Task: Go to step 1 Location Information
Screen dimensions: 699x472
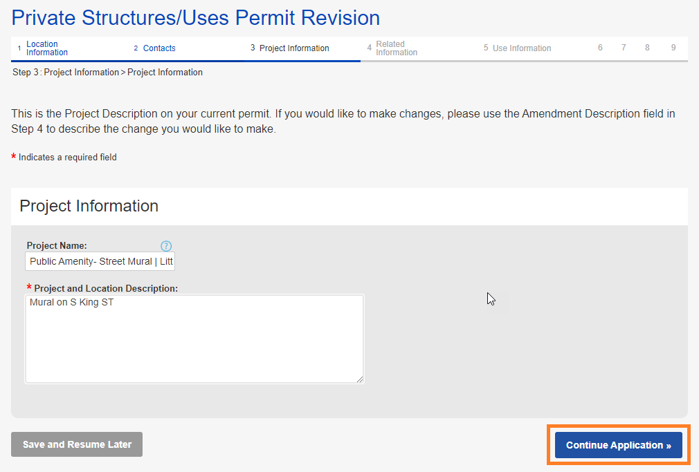Action: point(46,48)
